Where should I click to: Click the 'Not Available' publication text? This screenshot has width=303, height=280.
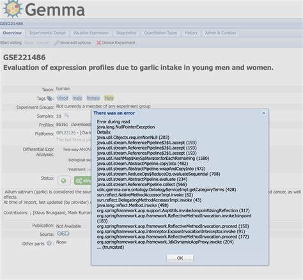(x=68, y=226)
